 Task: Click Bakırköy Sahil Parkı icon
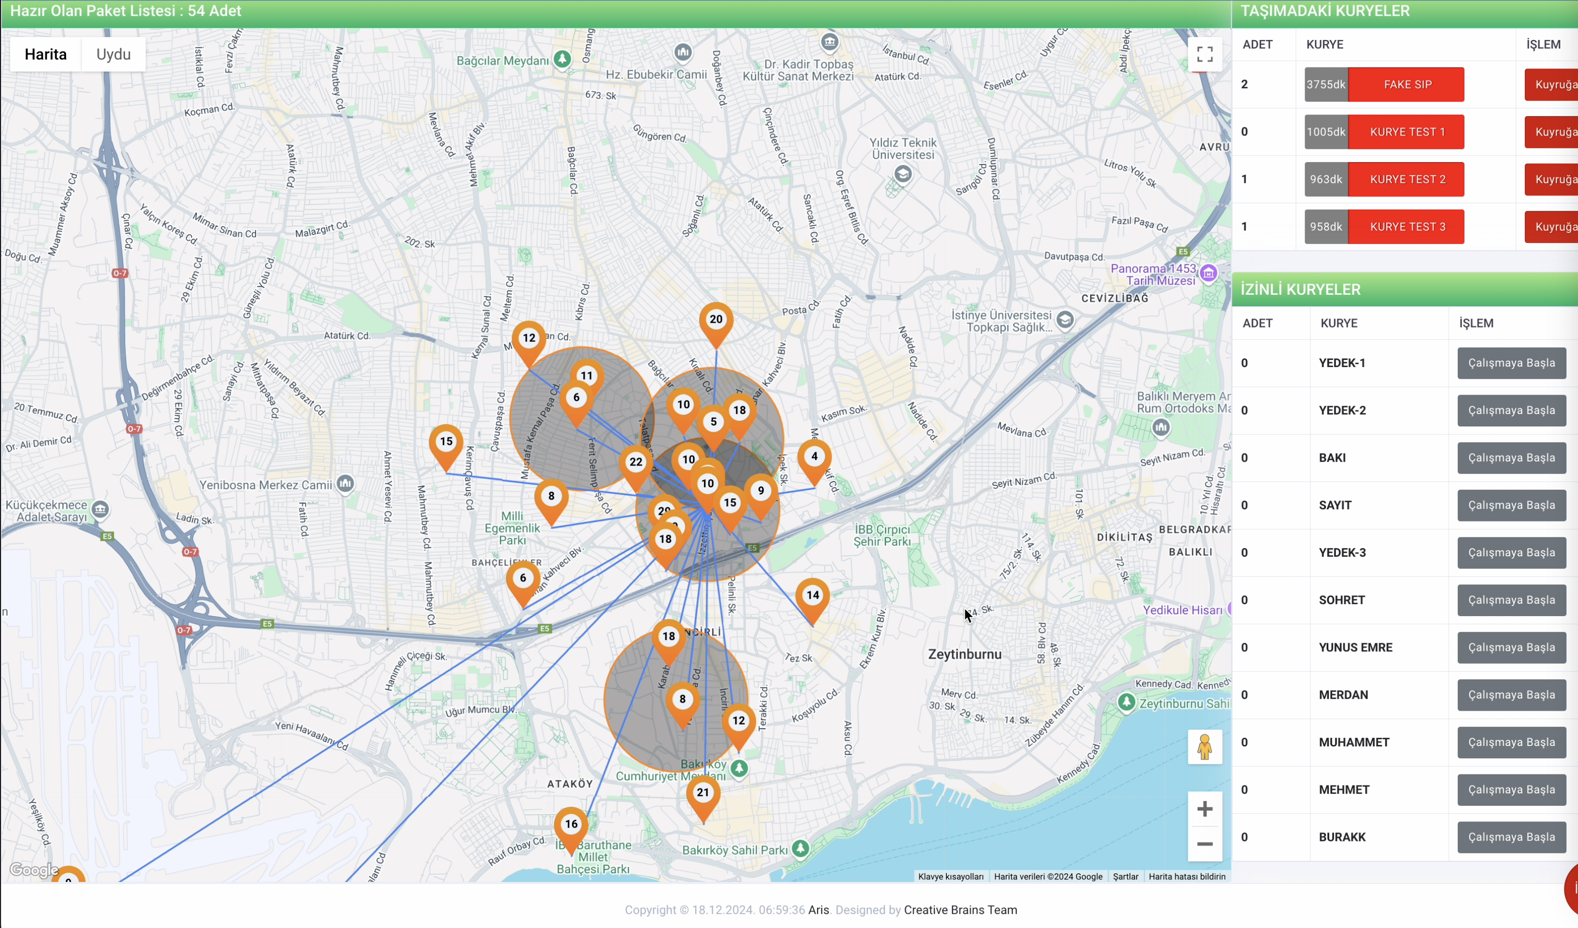(800, 849)
